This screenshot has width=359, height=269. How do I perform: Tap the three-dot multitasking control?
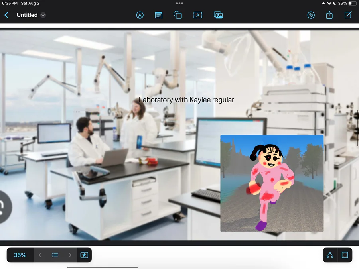click(179, 3)
